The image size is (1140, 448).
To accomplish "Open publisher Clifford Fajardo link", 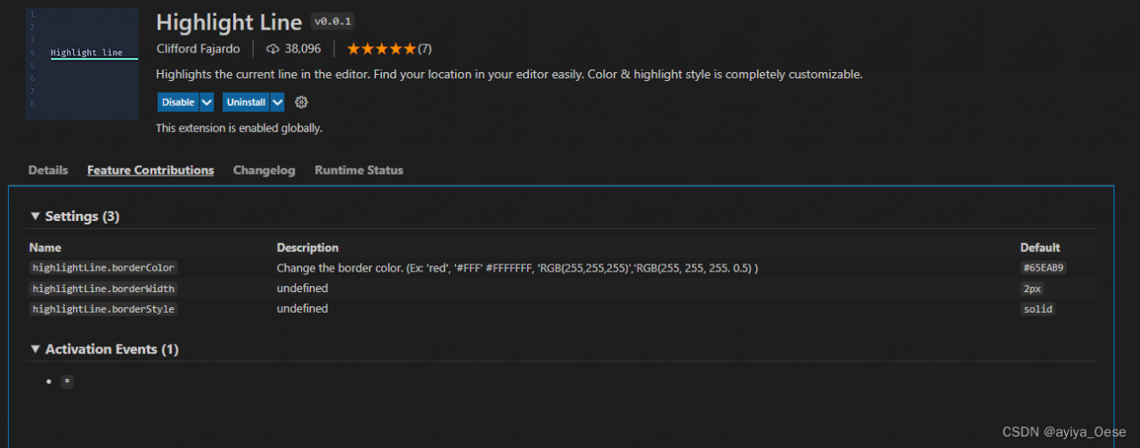I will [x=198, y=49].
